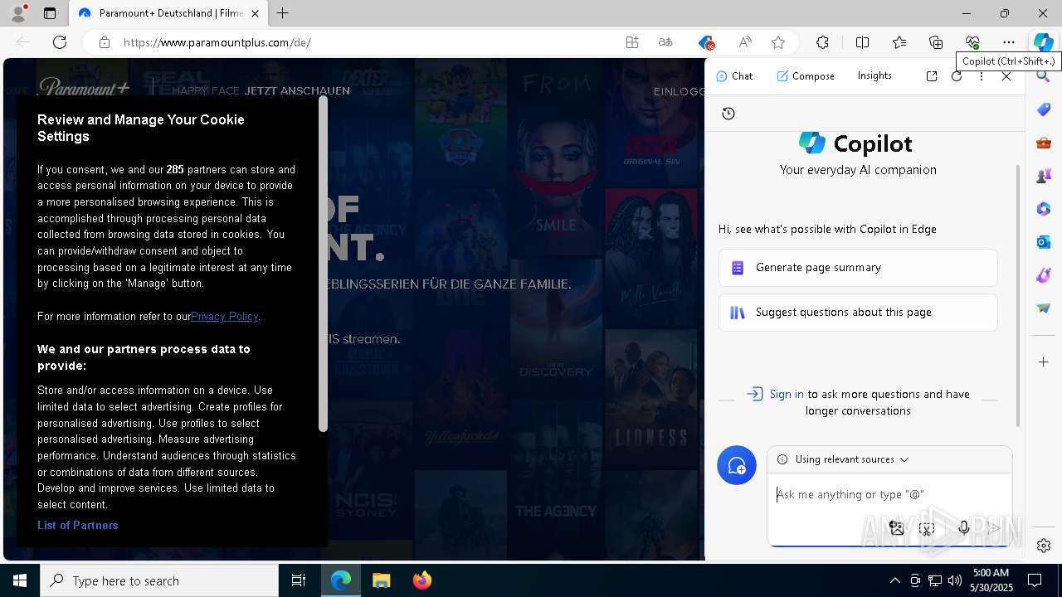Open Edge Settings and more menu
The image size is (1062, 597).
1008,42
